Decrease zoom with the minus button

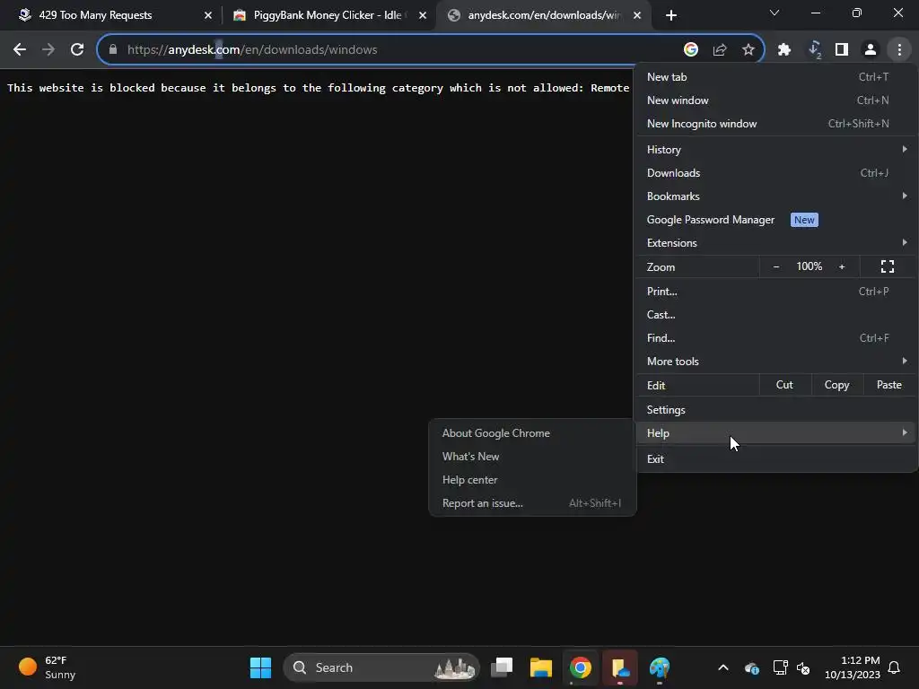point(776,266)
